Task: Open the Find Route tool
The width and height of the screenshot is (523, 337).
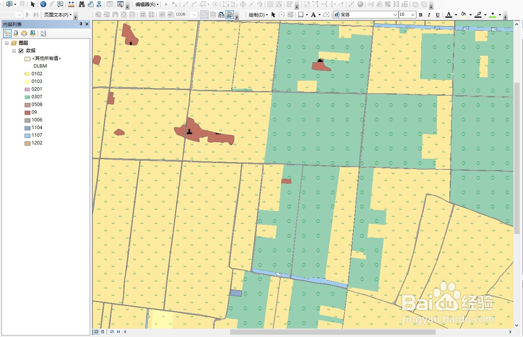Action: [90, 4]
